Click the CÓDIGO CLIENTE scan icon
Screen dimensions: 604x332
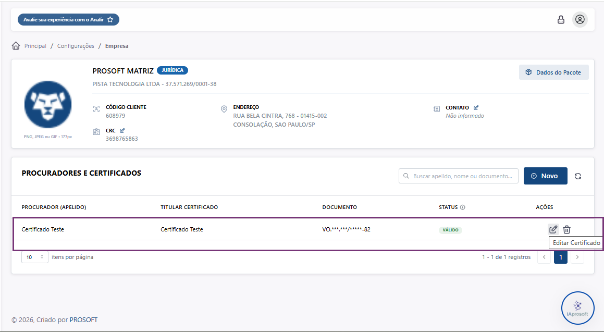tap(96, 109)
